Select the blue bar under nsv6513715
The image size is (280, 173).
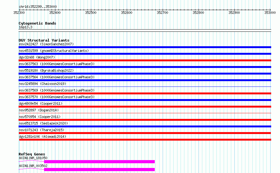tap(145, 126)
